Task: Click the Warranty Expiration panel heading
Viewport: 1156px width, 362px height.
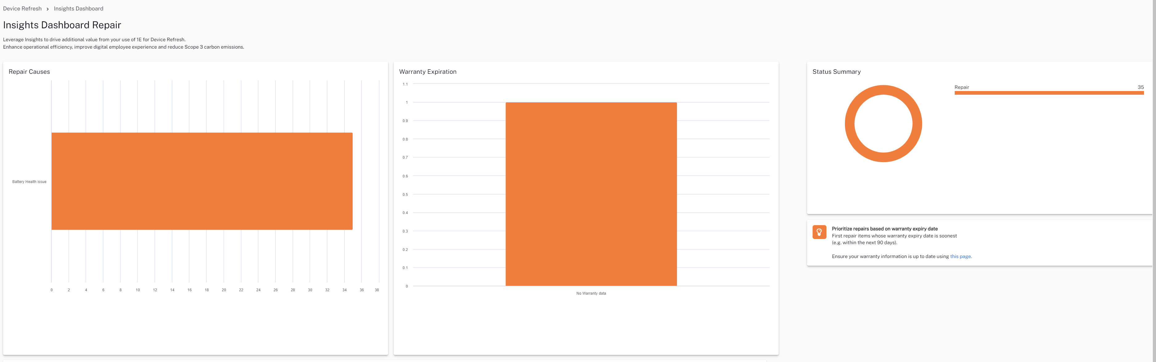Action: click(x=428, y=72)
